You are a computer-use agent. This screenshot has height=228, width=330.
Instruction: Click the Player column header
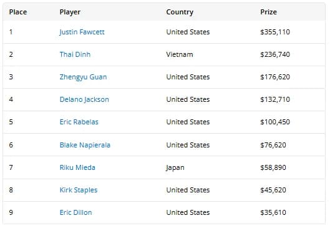click(70, 12)
